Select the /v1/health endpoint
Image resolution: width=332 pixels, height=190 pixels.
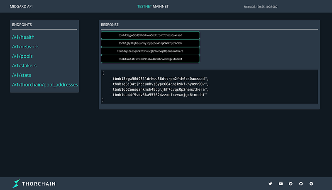tap(23, 37)
